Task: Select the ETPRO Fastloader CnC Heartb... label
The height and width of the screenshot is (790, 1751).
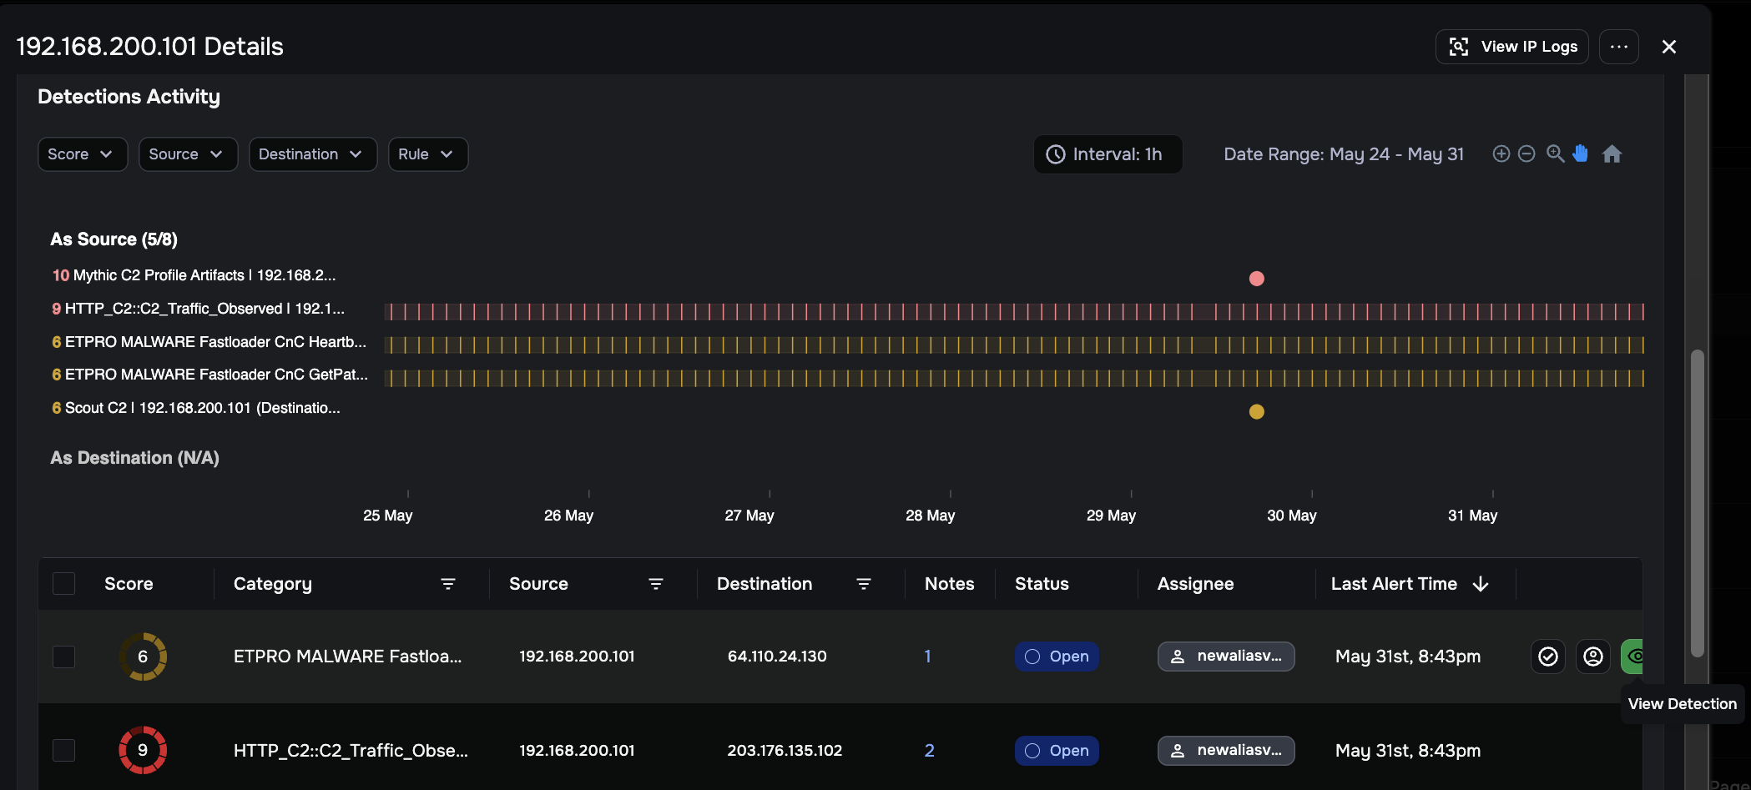Action: click(x=209, y=342)
